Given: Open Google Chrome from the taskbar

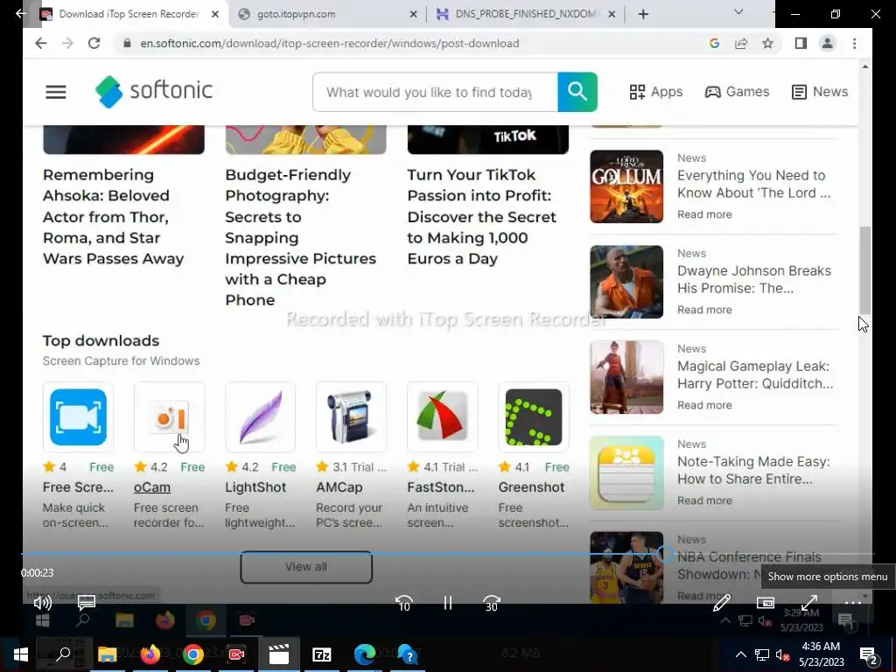Looking at the screenshot, I should tap(193, 654).
